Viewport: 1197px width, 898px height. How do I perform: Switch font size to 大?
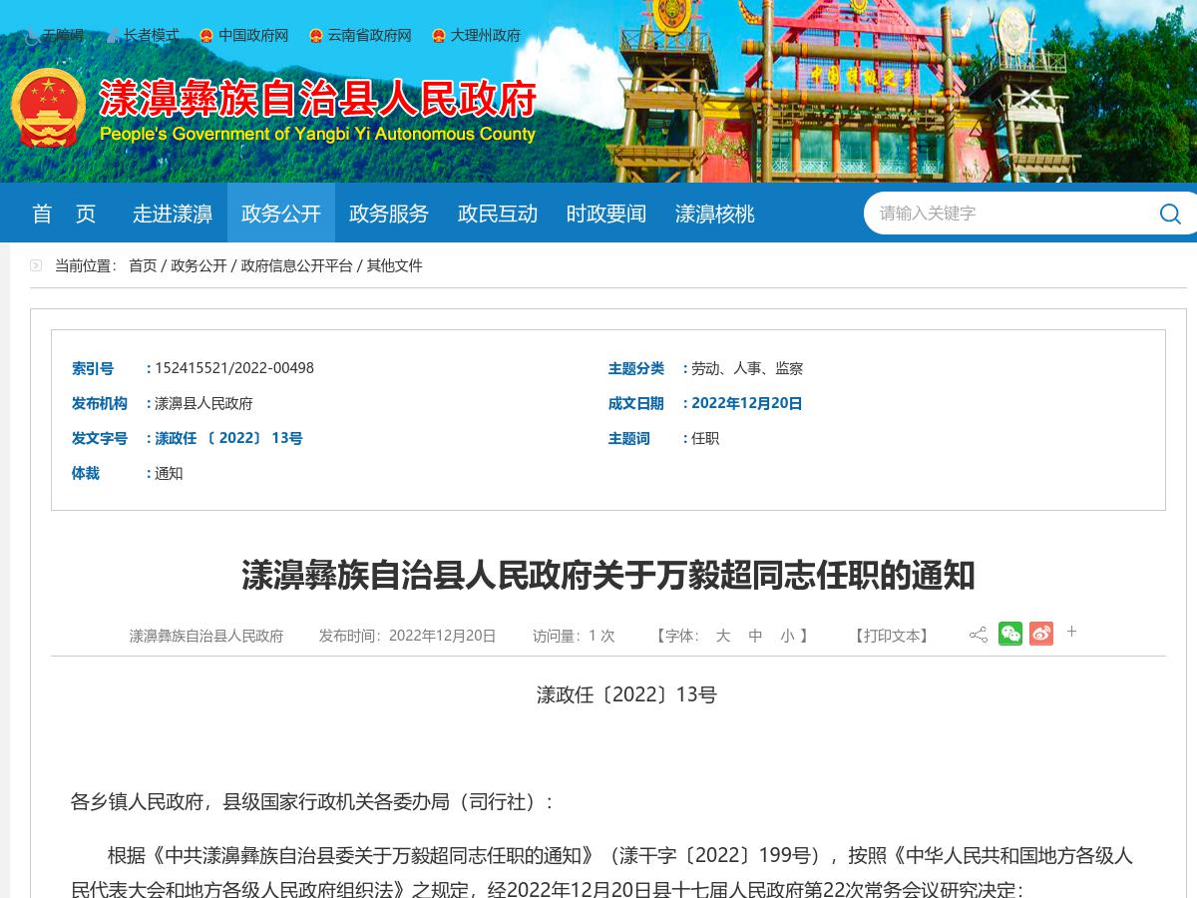(x=723, y=636)
